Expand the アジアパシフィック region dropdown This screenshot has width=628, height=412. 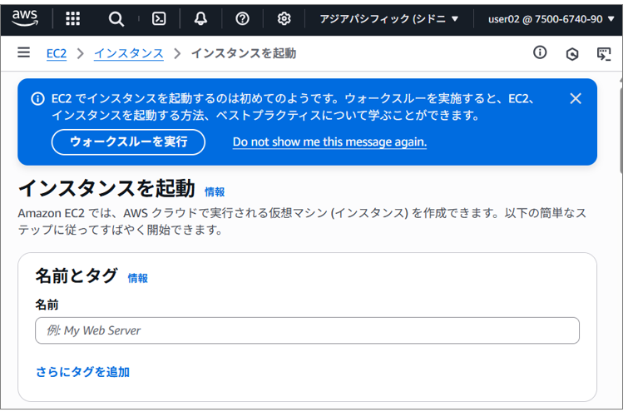tap(388, 19)
